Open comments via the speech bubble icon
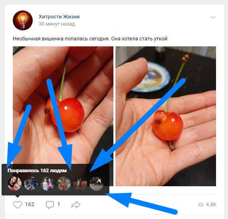Viewport: 228px width, 219px height. tap(50, 205)
